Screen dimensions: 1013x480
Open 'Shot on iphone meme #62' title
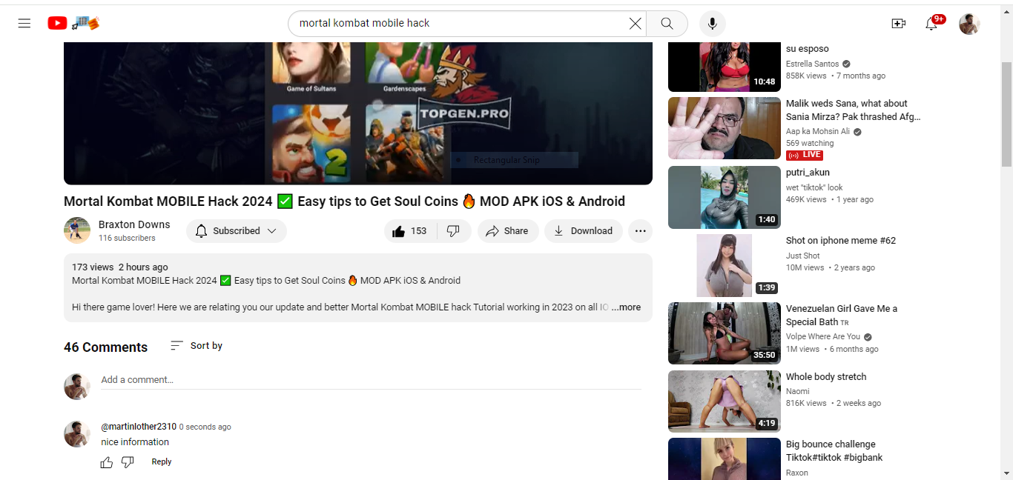point(841,241)
